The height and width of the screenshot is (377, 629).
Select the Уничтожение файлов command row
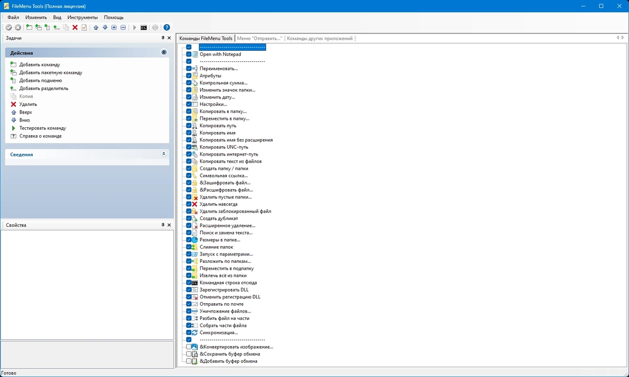(x=225, y=311)
